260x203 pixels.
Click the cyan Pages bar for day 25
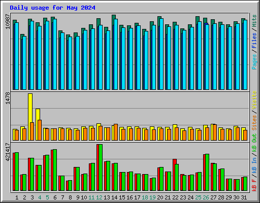tap(200, 55)
